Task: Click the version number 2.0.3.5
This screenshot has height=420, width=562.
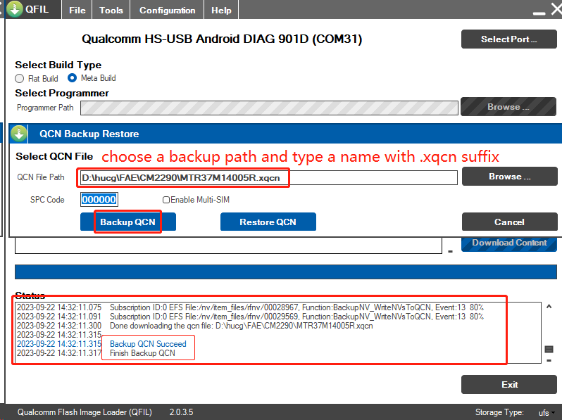Action: (x=182, y=412)
